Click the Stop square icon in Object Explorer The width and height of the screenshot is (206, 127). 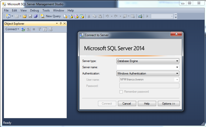point(34,29)
